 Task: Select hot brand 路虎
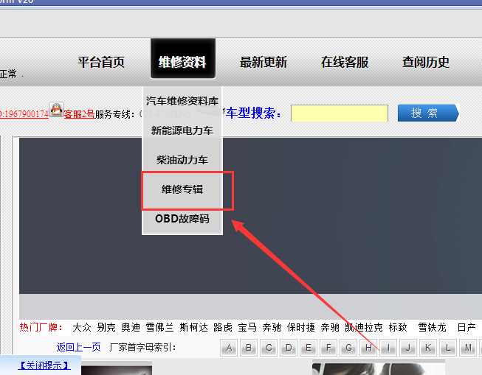coord(223,327)
